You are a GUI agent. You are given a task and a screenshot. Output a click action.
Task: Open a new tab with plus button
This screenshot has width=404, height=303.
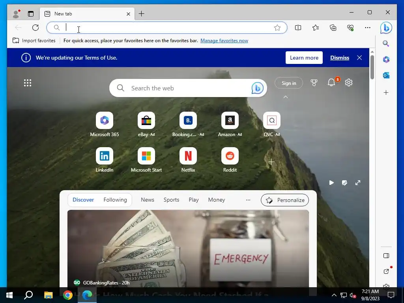pos(142,14)
